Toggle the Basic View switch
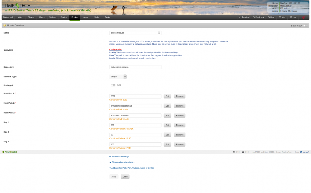The height and width of the screenshot is (193, 311). tap(305, 25)
